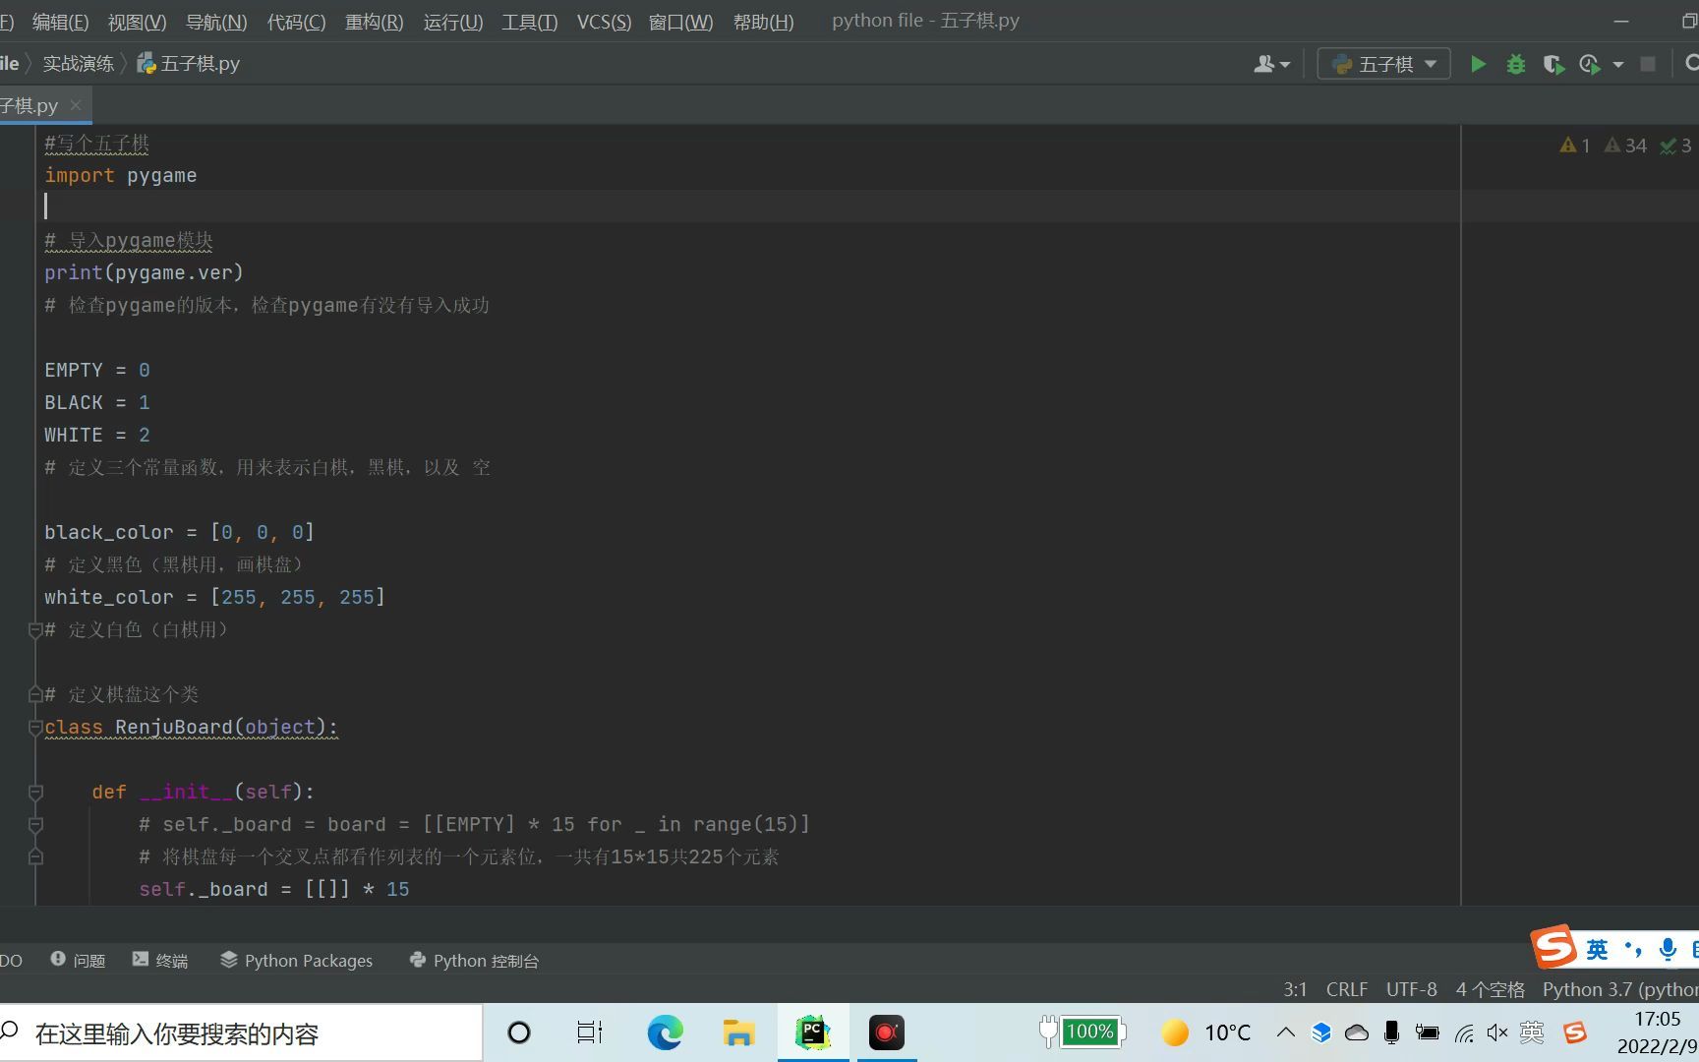1699x1062 pixels.
Task: Run the 五子棋 script with the green play icon
Action: point(1478,64)
